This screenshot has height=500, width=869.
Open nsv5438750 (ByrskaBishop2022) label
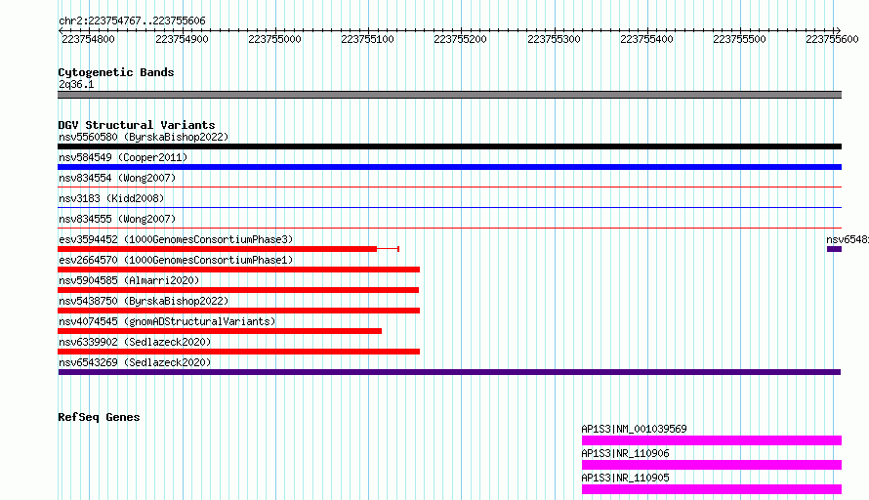click(x=144, y=301)
